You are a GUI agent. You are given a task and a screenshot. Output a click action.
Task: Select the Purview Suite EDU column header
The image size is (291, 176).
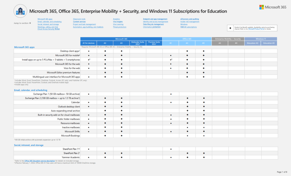tap(154, 43)
